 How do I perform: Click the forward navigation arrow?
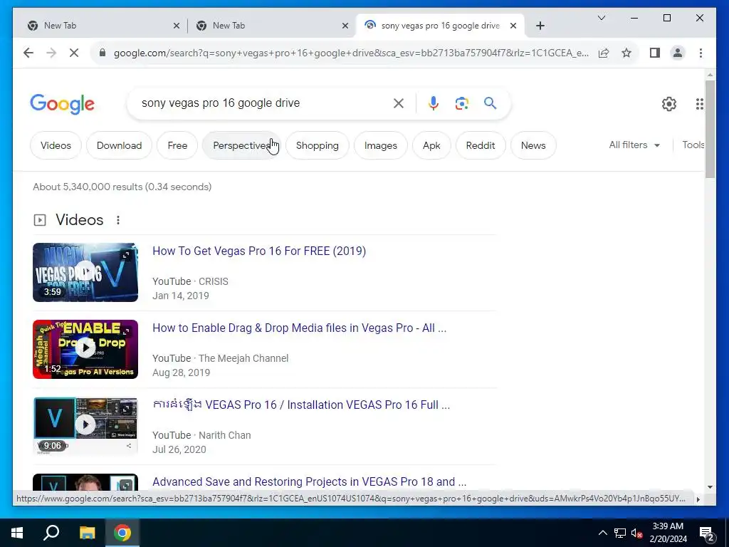[51, 53]
